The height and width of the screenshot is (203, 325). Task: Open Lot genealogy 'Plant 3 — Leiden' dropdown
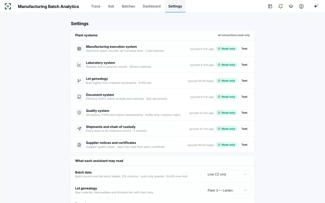[x=227, y=190]
